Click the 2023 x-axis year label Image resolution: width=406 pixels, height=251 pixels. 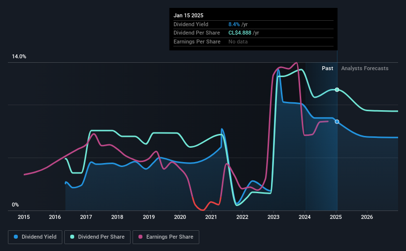(273, 217)
